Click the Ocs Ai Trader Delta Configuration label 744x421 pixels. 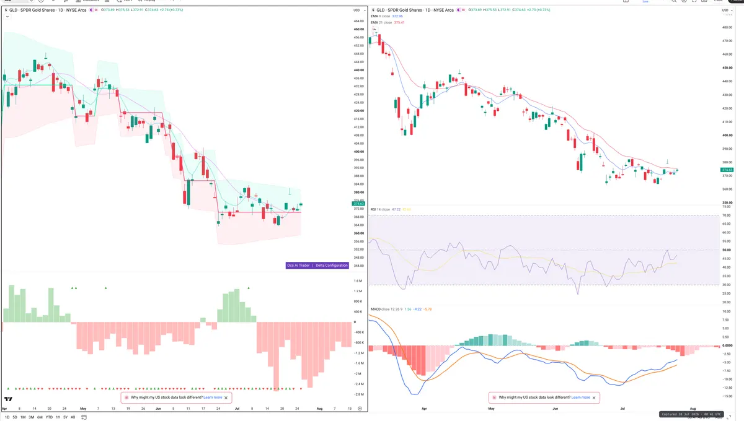pos(317,265)
